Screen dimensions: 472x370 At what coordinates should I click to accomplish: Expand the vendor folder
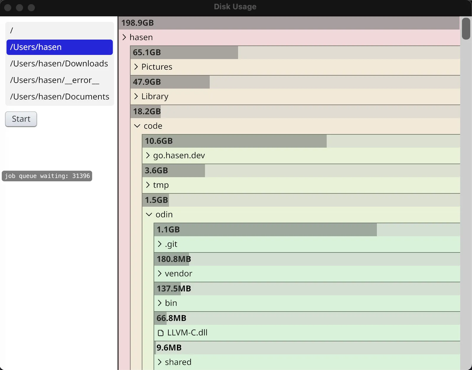click(159, 273)
